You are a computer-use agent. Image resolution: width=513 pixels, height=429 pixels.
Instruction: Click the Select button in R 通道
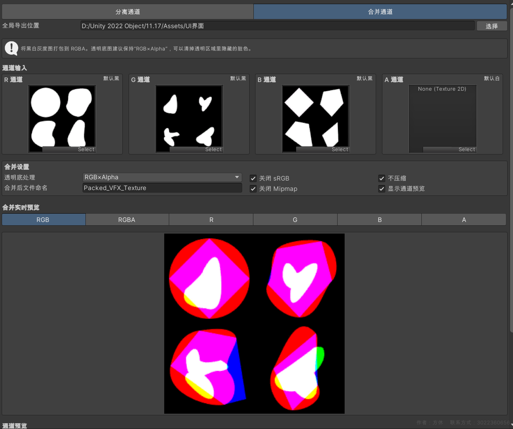pos(69,149)
